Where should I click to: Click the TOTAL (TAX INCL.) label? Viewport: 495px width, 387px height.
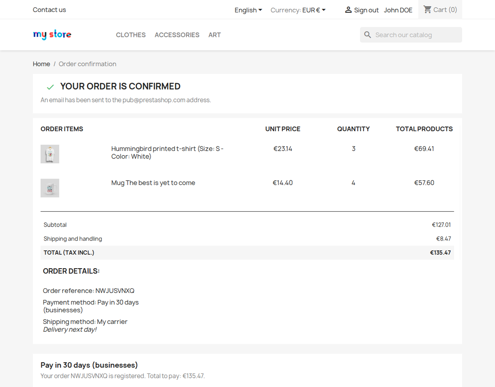(x=69, y=252)
